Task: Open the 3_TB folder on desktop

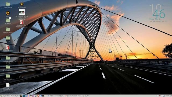Action: pyautogui.click(x=8, y=38)
